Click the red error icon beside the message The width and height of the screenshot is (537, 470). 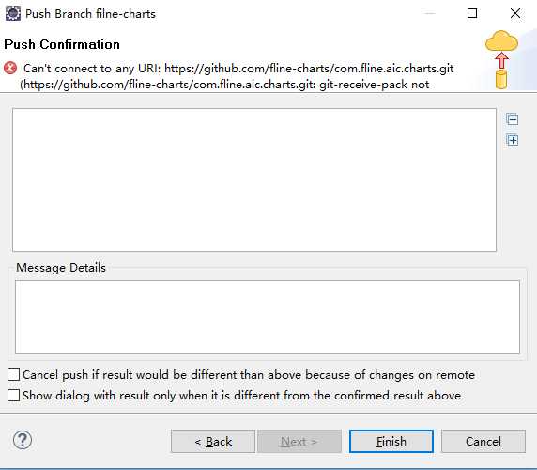point(10,68)
